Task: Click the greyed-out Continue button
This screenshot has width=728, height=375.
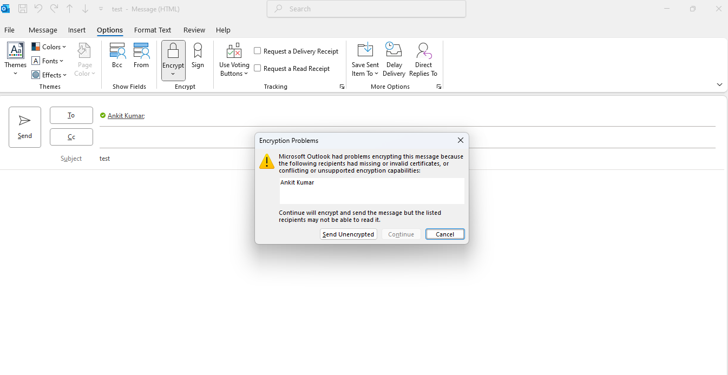Action: click(x=401, y=234)
